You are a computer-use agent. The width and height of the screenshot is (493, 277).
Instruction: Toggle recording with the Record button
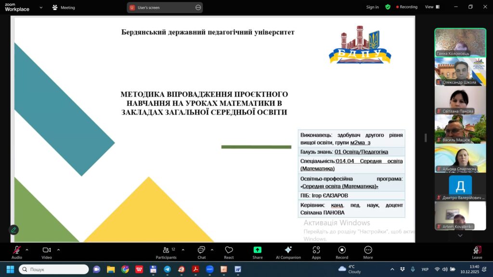[342, 252]
